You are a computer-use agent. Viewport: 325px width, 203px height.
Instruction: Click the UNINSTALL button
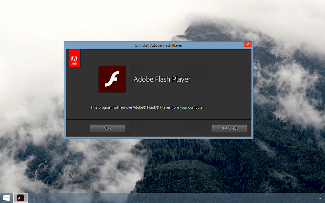(x=229, y=128)
